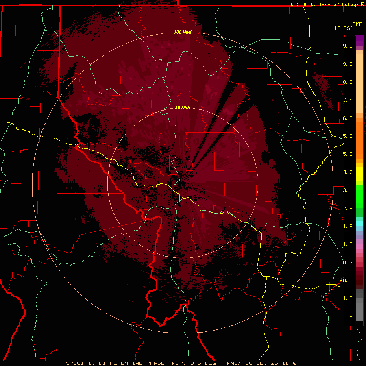Select the 2.6 scale value

coord(348,209)
